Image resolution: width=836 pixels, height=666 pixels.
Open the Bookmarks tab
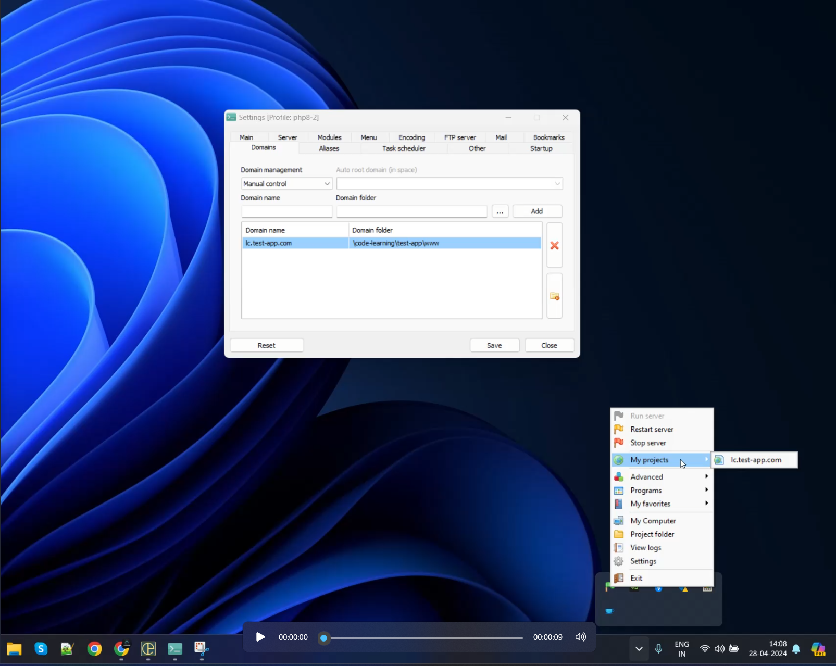pyautogui.click(x=548, y=137)
